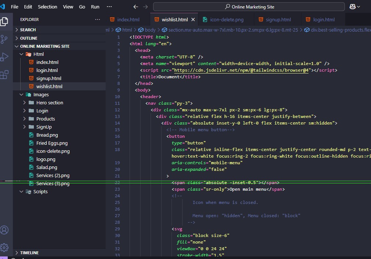Open the Selection menu
This screenshot has width=371, height=259.
pyautogui.click(x=47, y=7)
